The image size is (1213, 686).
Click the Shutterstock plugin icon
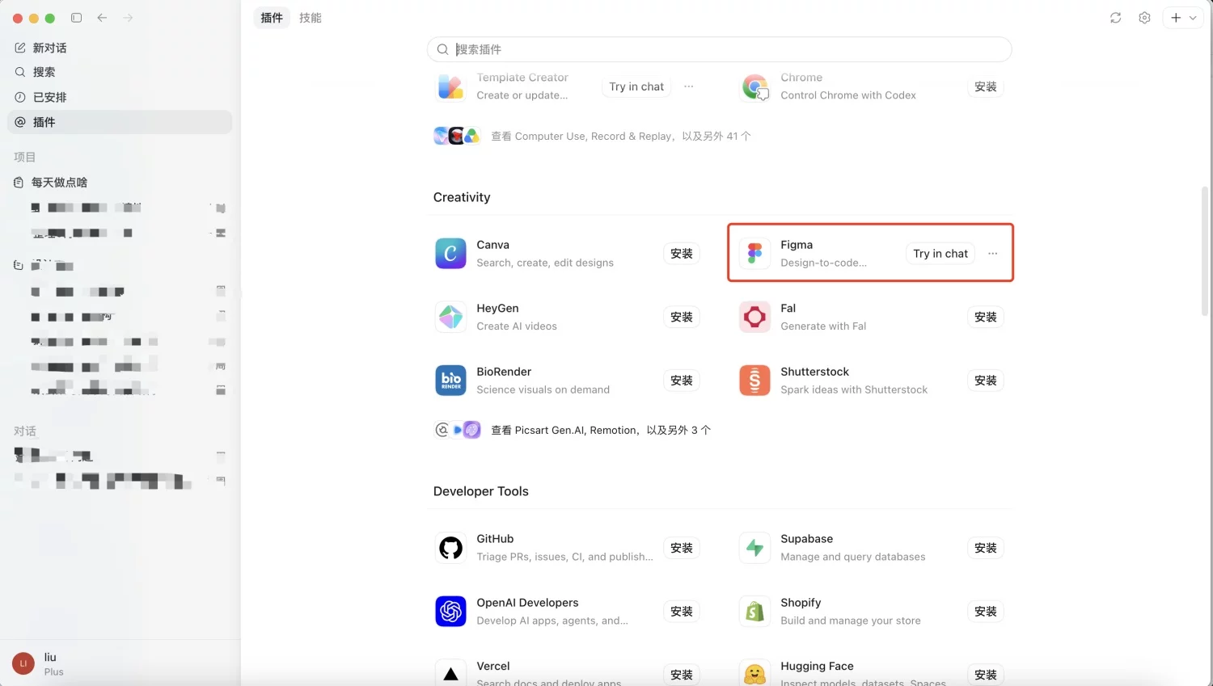754,381
